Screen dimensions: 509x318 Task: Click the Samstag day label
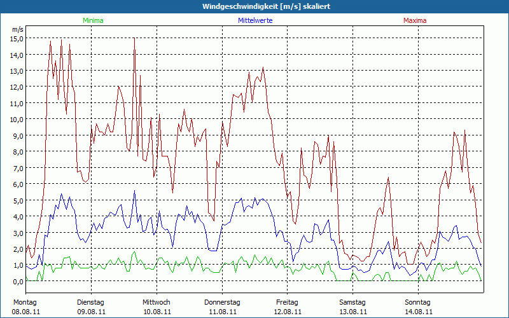click(352, 303)
